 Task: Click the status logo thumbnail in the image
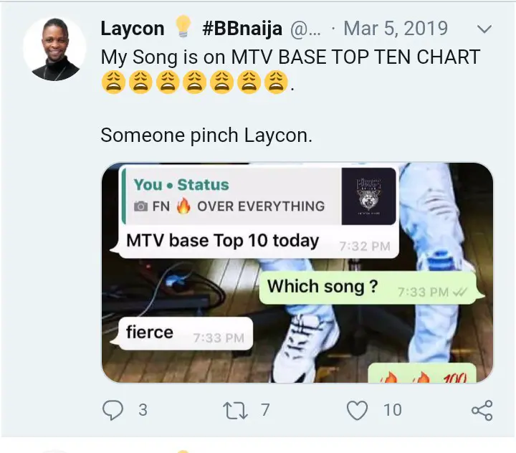pos(368,196)
